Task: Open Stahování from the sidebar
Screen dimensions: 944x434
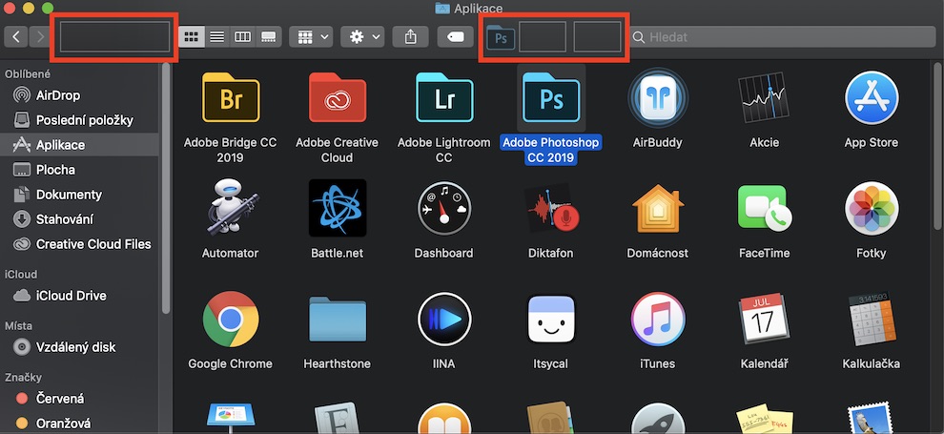Action: click(79, 219)
